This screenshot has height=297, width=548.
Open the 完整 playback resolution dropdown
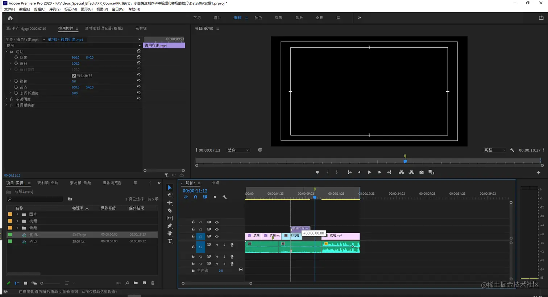pyautogui.click(x=495, y=150)
